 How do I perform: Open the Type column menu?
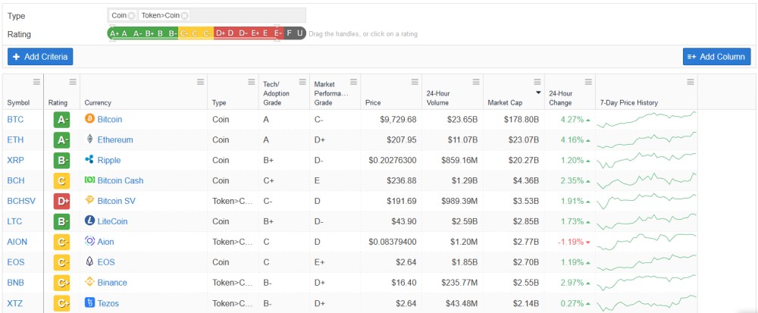pos(252,82)
